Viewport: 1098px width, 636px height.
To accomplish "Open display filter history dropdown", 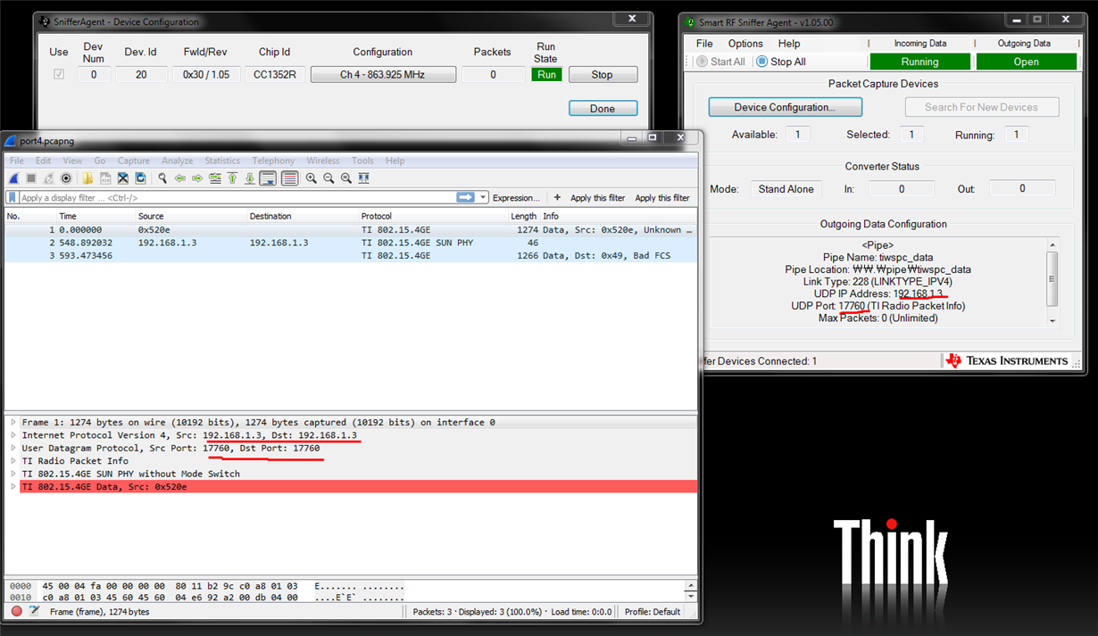I will 484,198.
